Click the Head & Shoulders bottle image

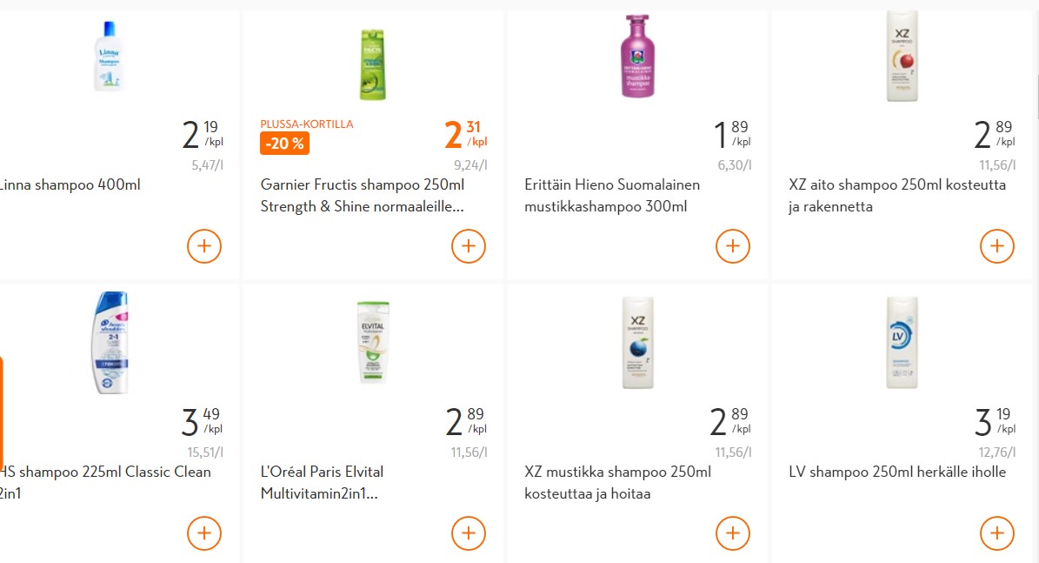tap(110, 343)
